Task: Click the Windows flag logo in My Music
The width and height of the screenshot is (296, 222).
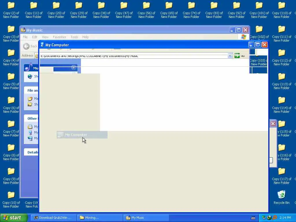Action: click(243, 37)
